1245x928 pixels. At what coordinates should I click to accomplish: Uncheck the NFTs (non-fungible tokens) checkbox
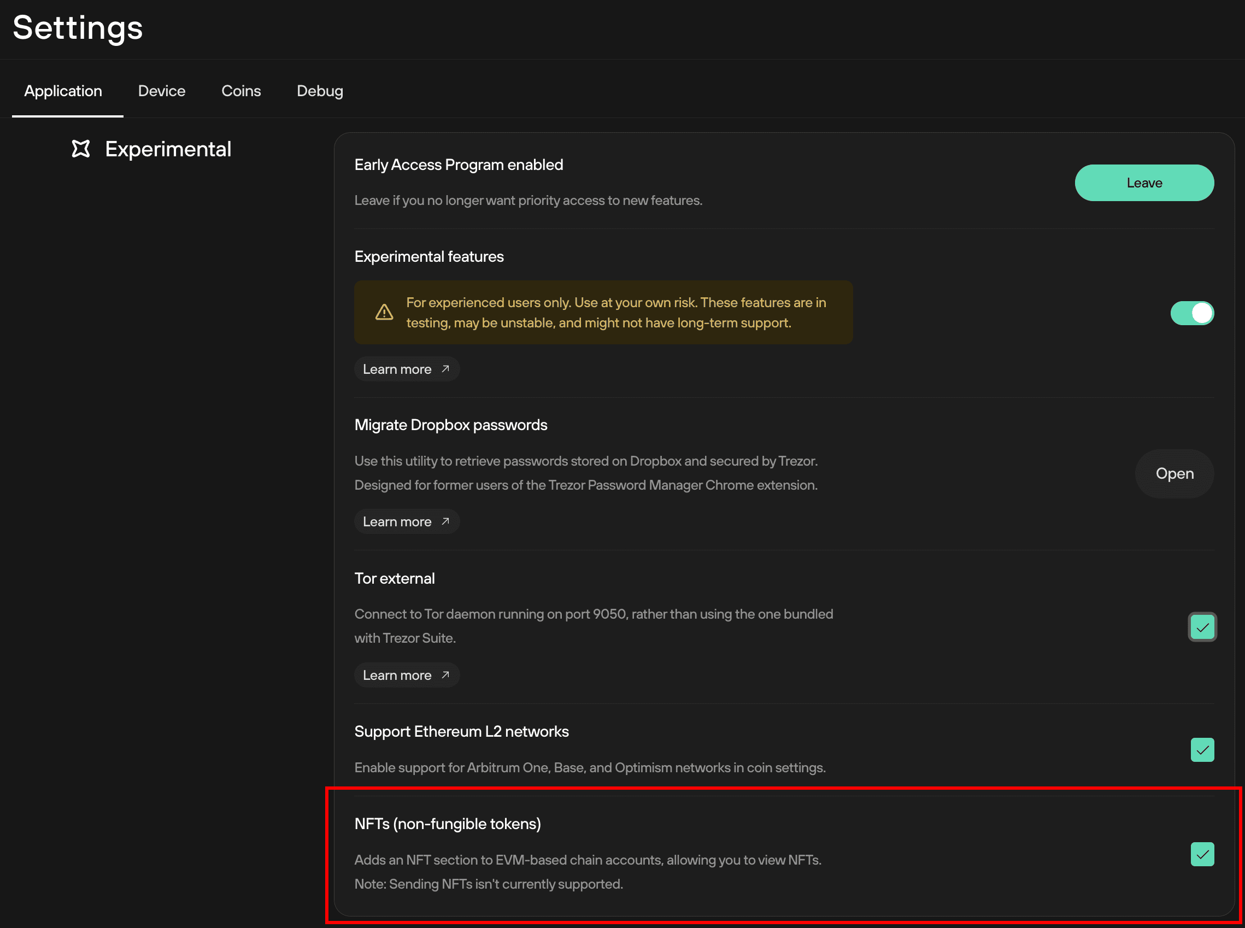(1202, 854)
